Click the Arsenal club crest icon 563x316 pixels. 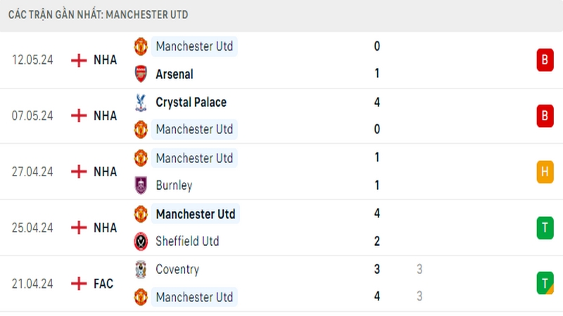point(141,74)
